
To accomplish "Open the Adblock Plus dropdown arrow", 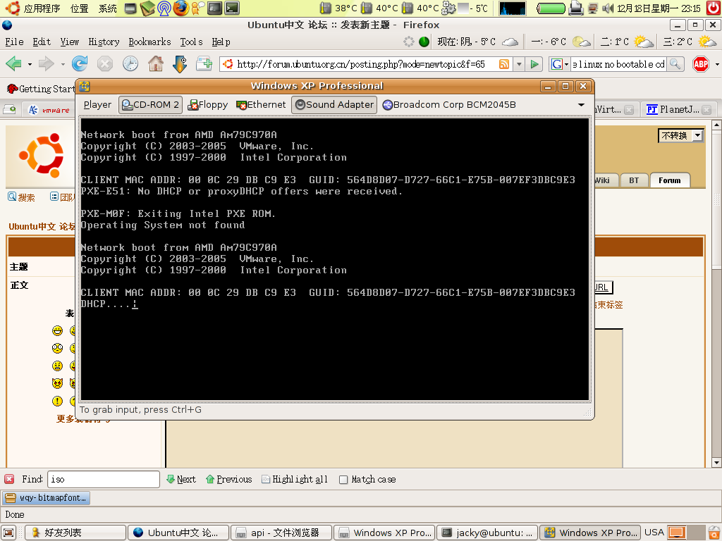I will [717, 64].
